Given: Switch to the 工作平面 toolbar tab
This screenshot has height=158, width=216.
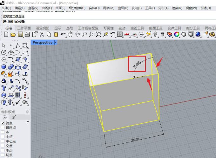Looking at the screenshot, I should point(24,28).
